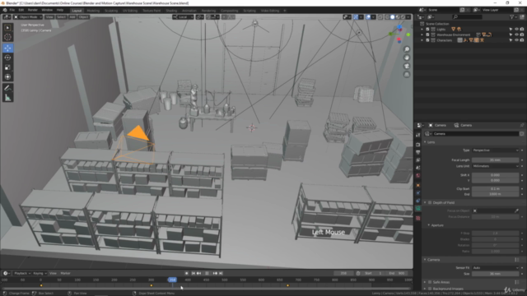Open the File menu
Image resolution: width=527 pixels, height=296 pixels.
pos(12,10)
